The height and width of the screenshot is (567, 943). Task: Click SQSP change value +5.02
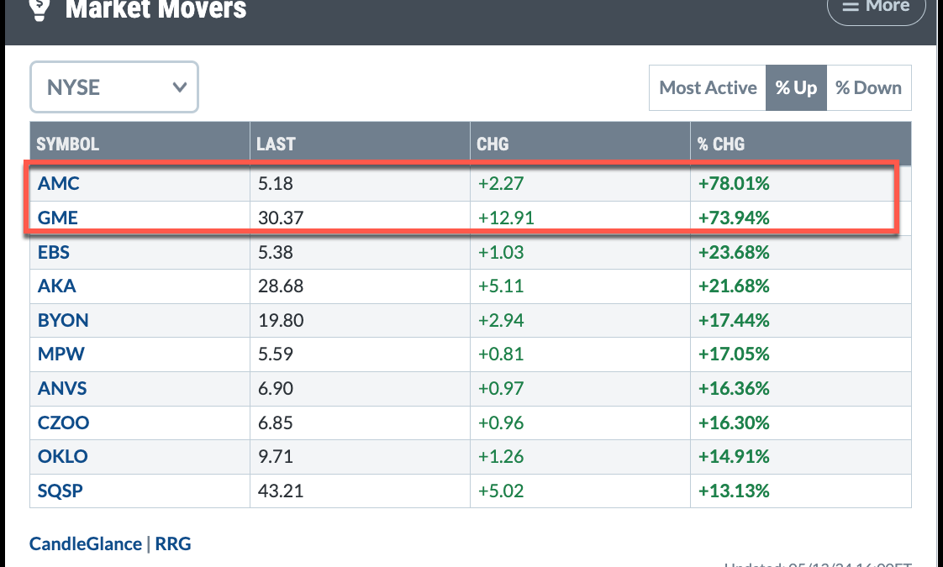coord(501,491)
